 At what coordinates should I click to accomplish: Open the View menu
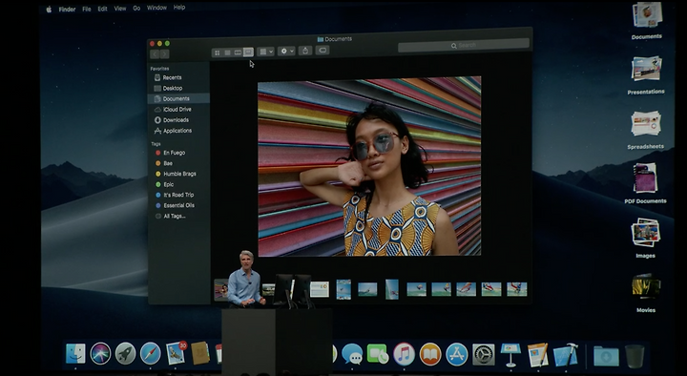(x=120, y=9)
